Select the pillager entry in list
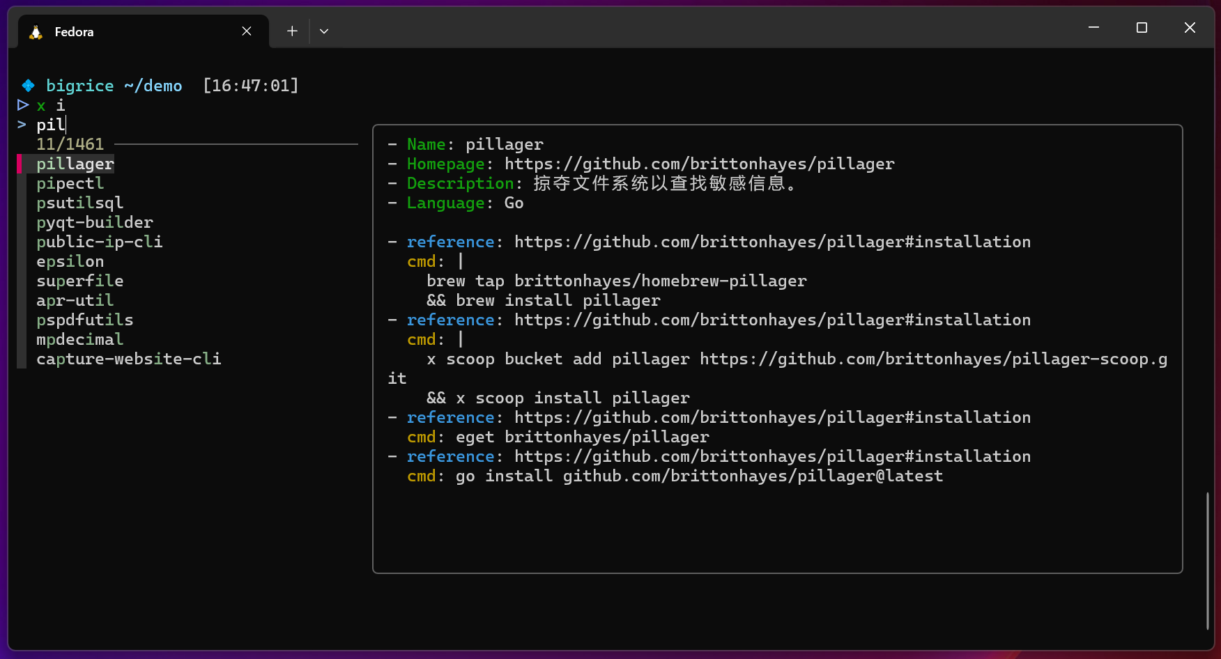Viewport: 1221px width, 659px height. pyautogui.click(x=75, y=164)
